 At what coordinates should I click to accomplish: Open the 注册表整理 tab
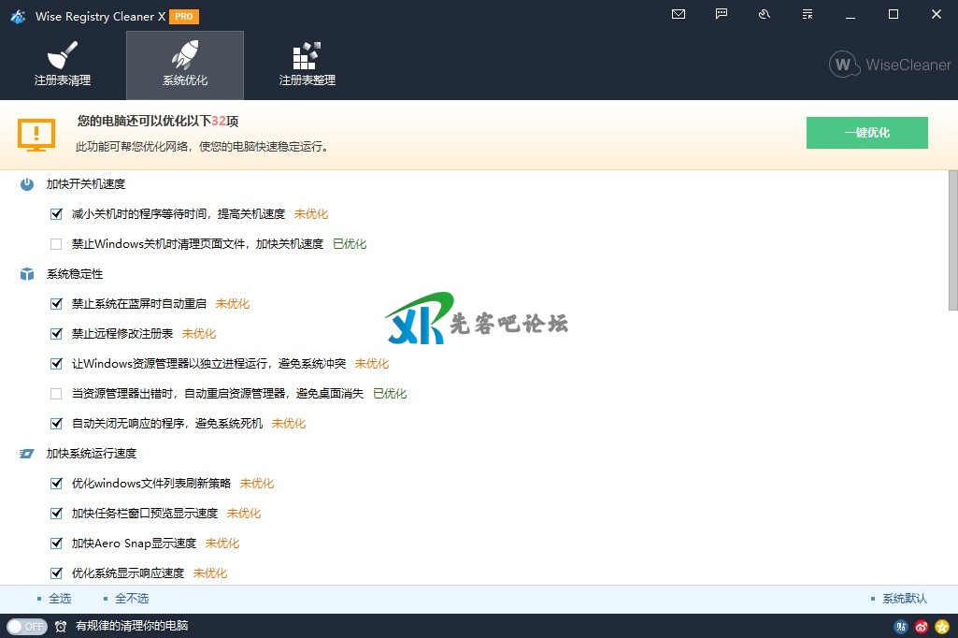coord(307,65)
